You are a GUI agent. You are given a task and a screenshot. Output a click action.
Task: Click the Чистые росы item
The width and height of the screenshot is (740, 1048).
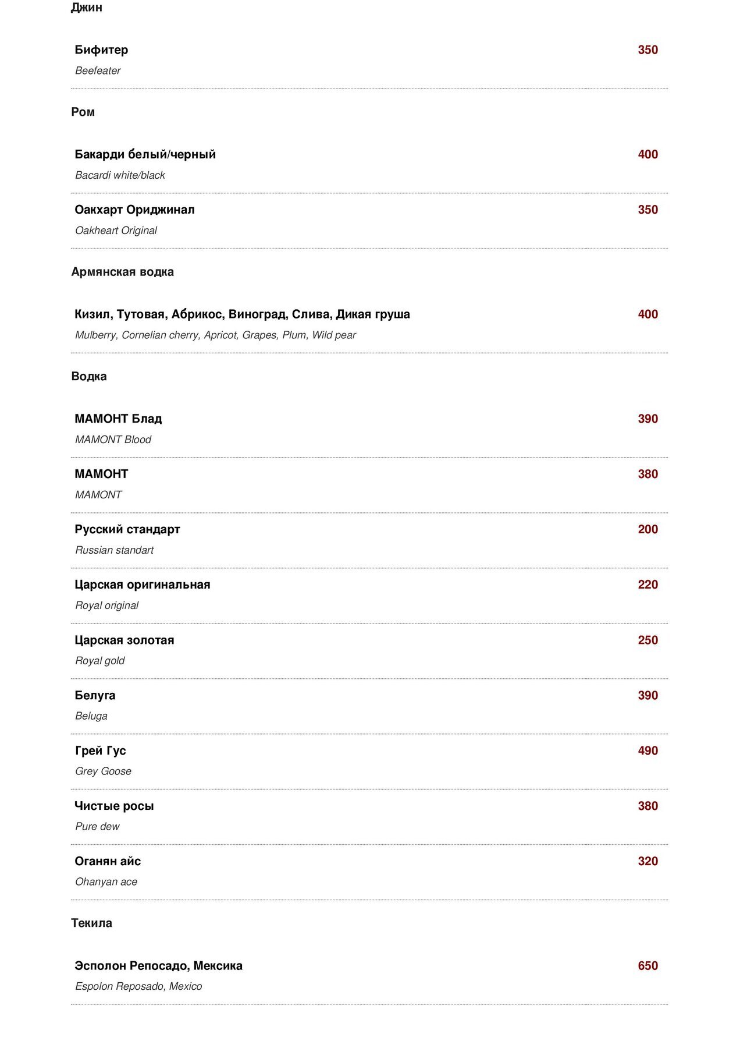point(114,806)
